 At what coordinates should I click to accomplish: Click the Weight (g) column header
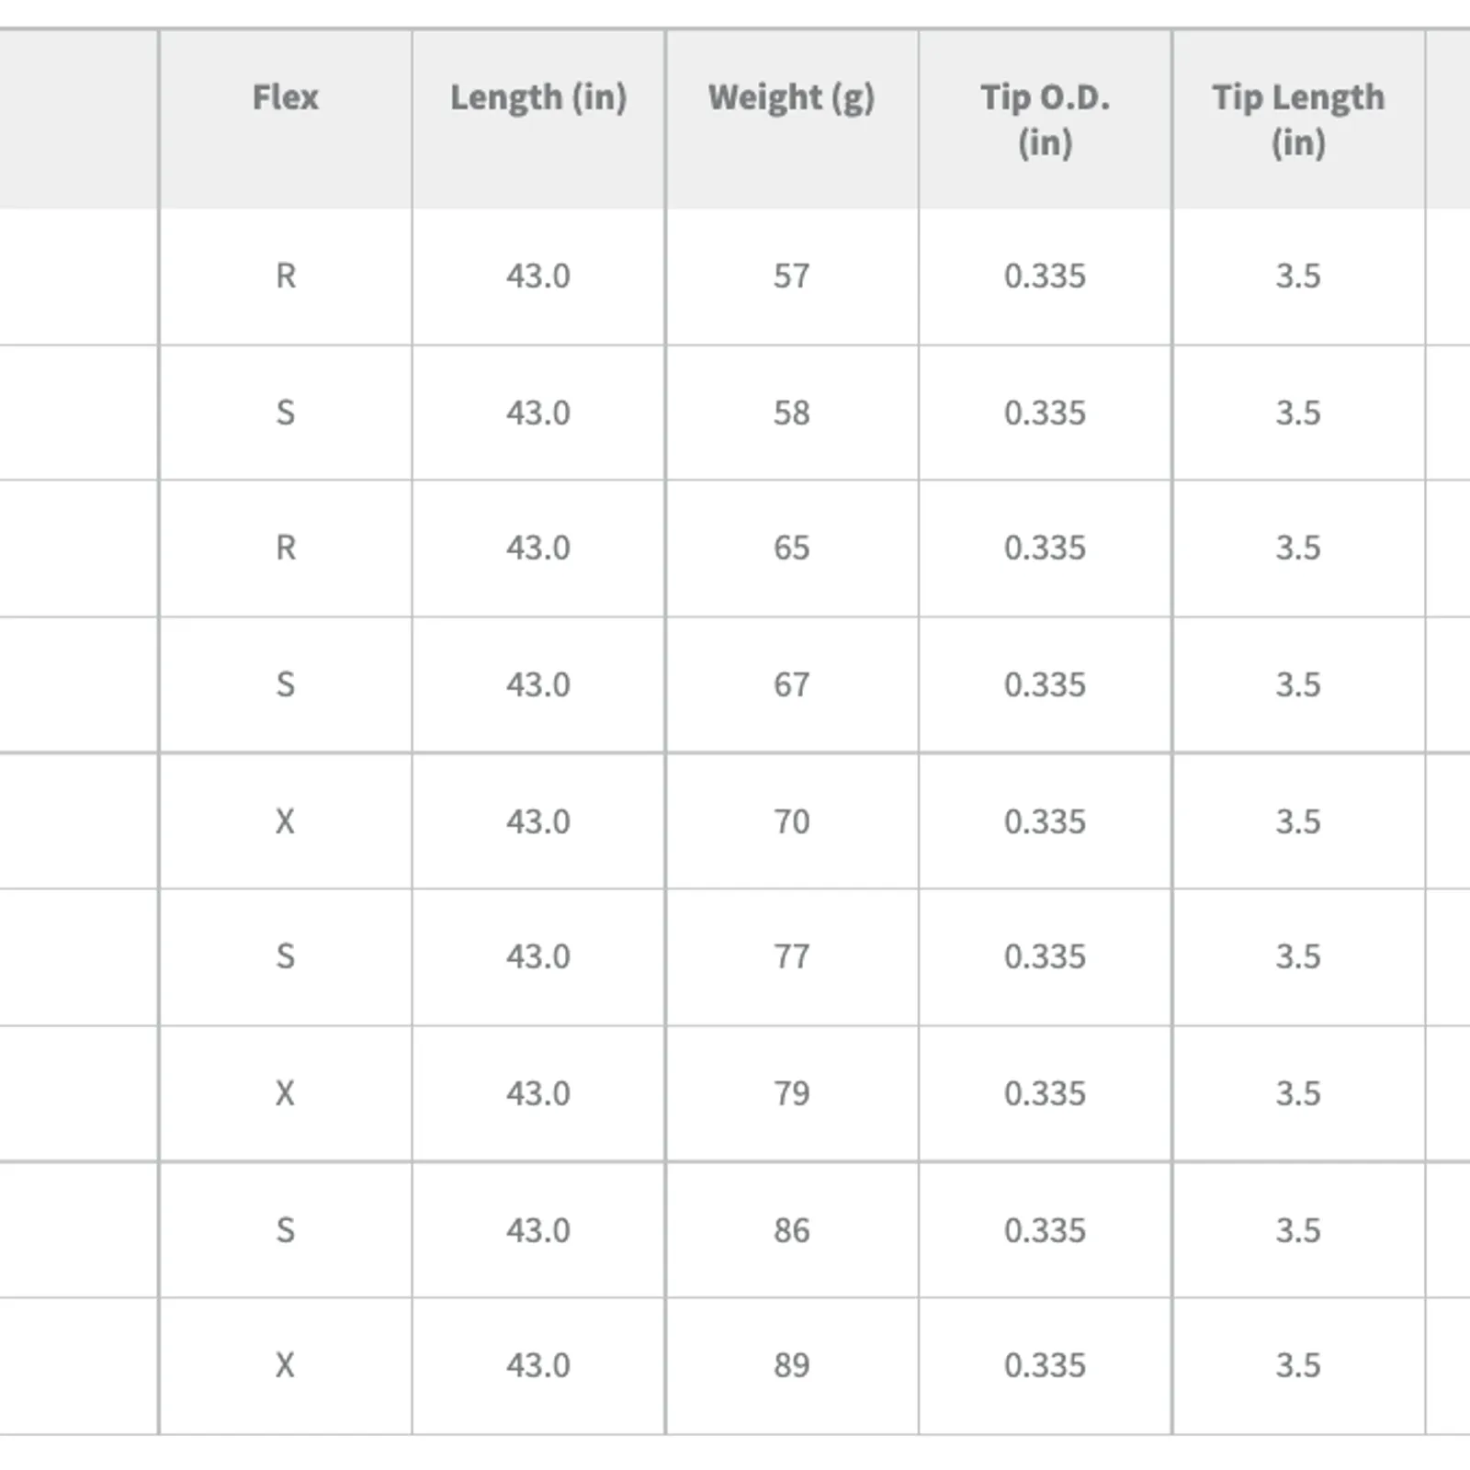(792, 119)
